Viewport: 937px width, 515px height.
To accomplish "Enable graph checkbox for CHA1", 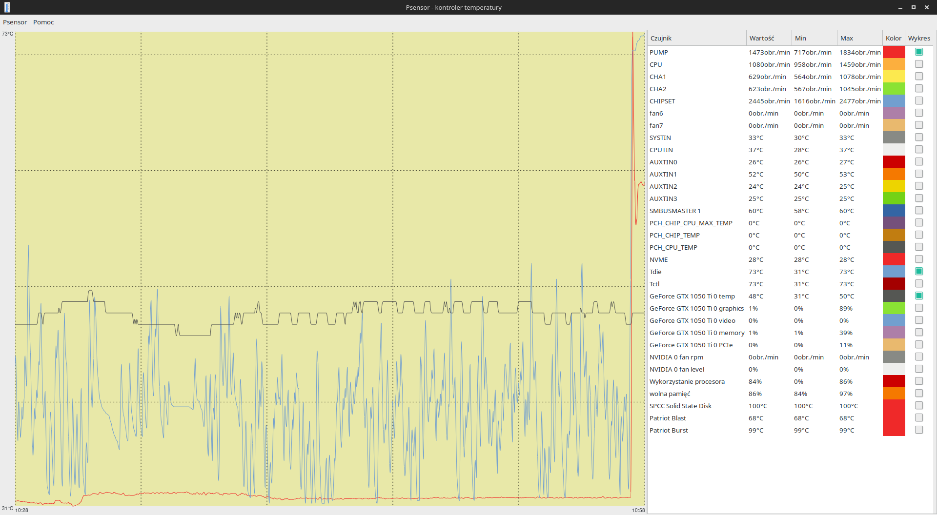I will [919, 76].
